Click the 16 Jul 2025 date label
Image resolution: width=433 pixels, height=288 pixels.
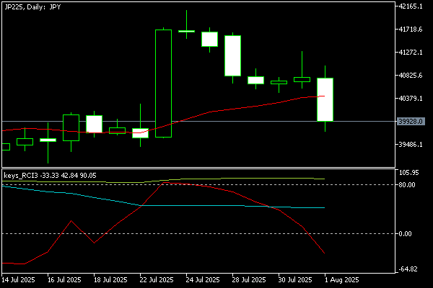coord(64,280)
